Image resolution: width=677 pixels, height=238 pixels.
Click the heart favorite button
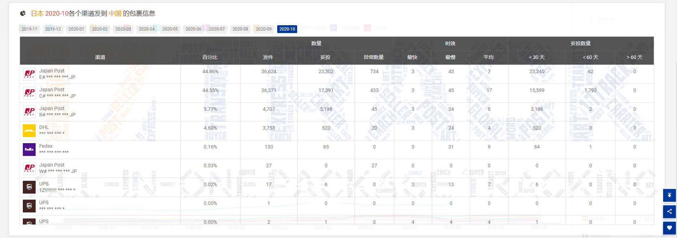click(669, 228)
